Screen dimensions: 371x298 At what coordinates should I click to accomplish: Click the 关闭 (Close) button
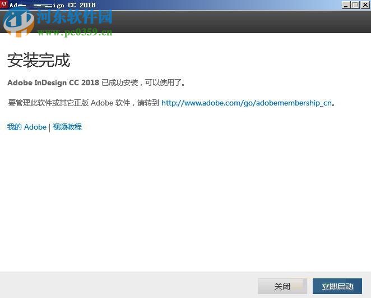[x=282, y=286]
